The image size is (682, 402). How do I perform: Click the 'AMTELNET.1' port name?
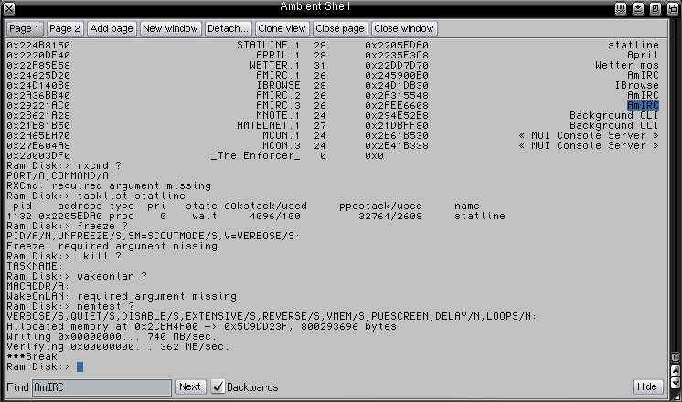pos(269,125)
